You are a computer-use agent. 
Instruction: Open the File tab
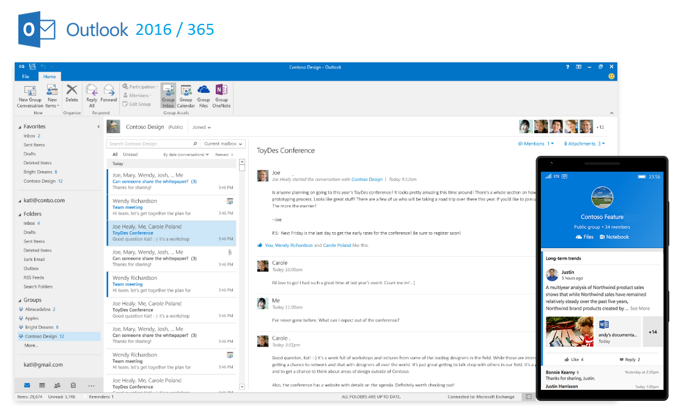pyautogui.click(x=26, y=76)
